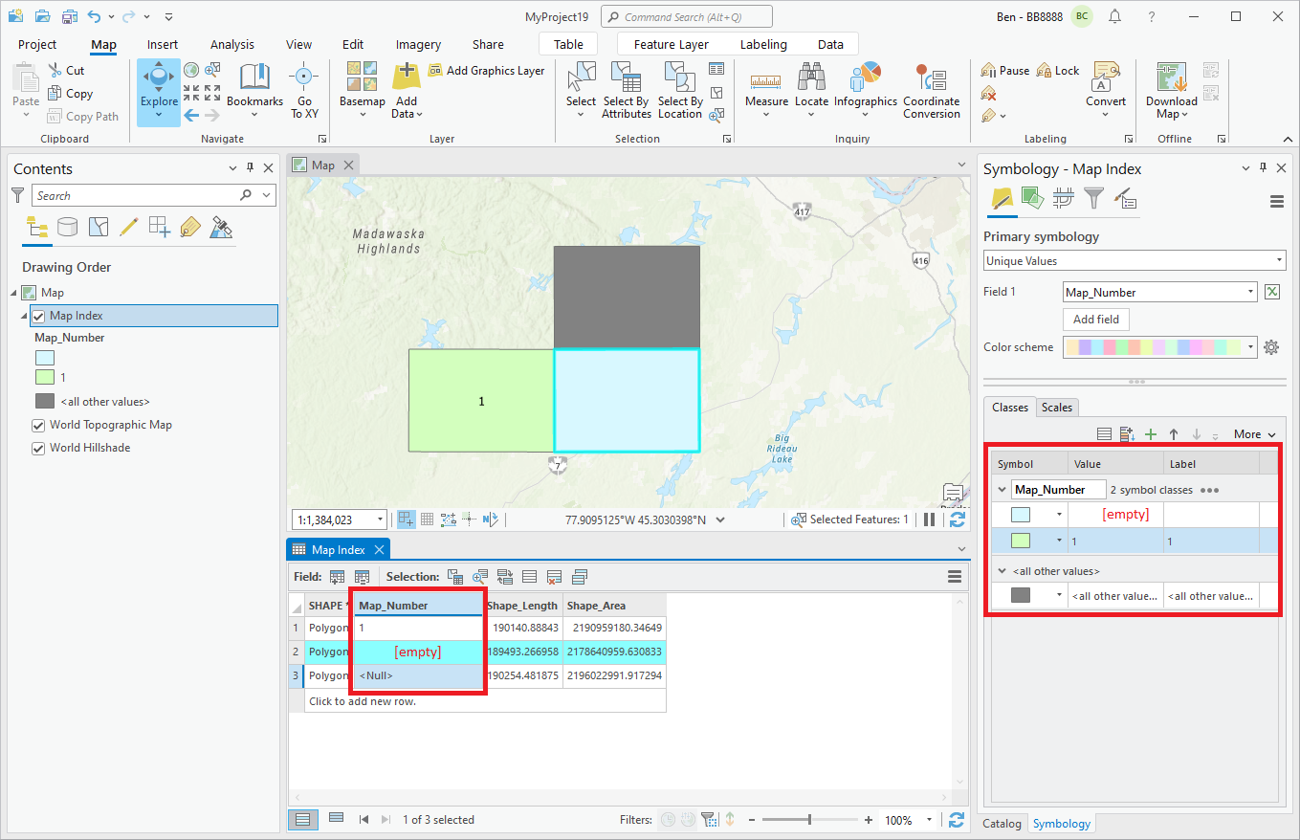The width and height of the screenshot is (1300, 840).
Task: Expand the Unique Values symbology dropdown
Action: coord(1279,261)
